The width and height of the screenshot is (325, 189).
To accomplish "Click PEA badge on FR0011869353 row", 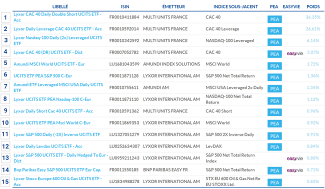I will pos(274,123).
